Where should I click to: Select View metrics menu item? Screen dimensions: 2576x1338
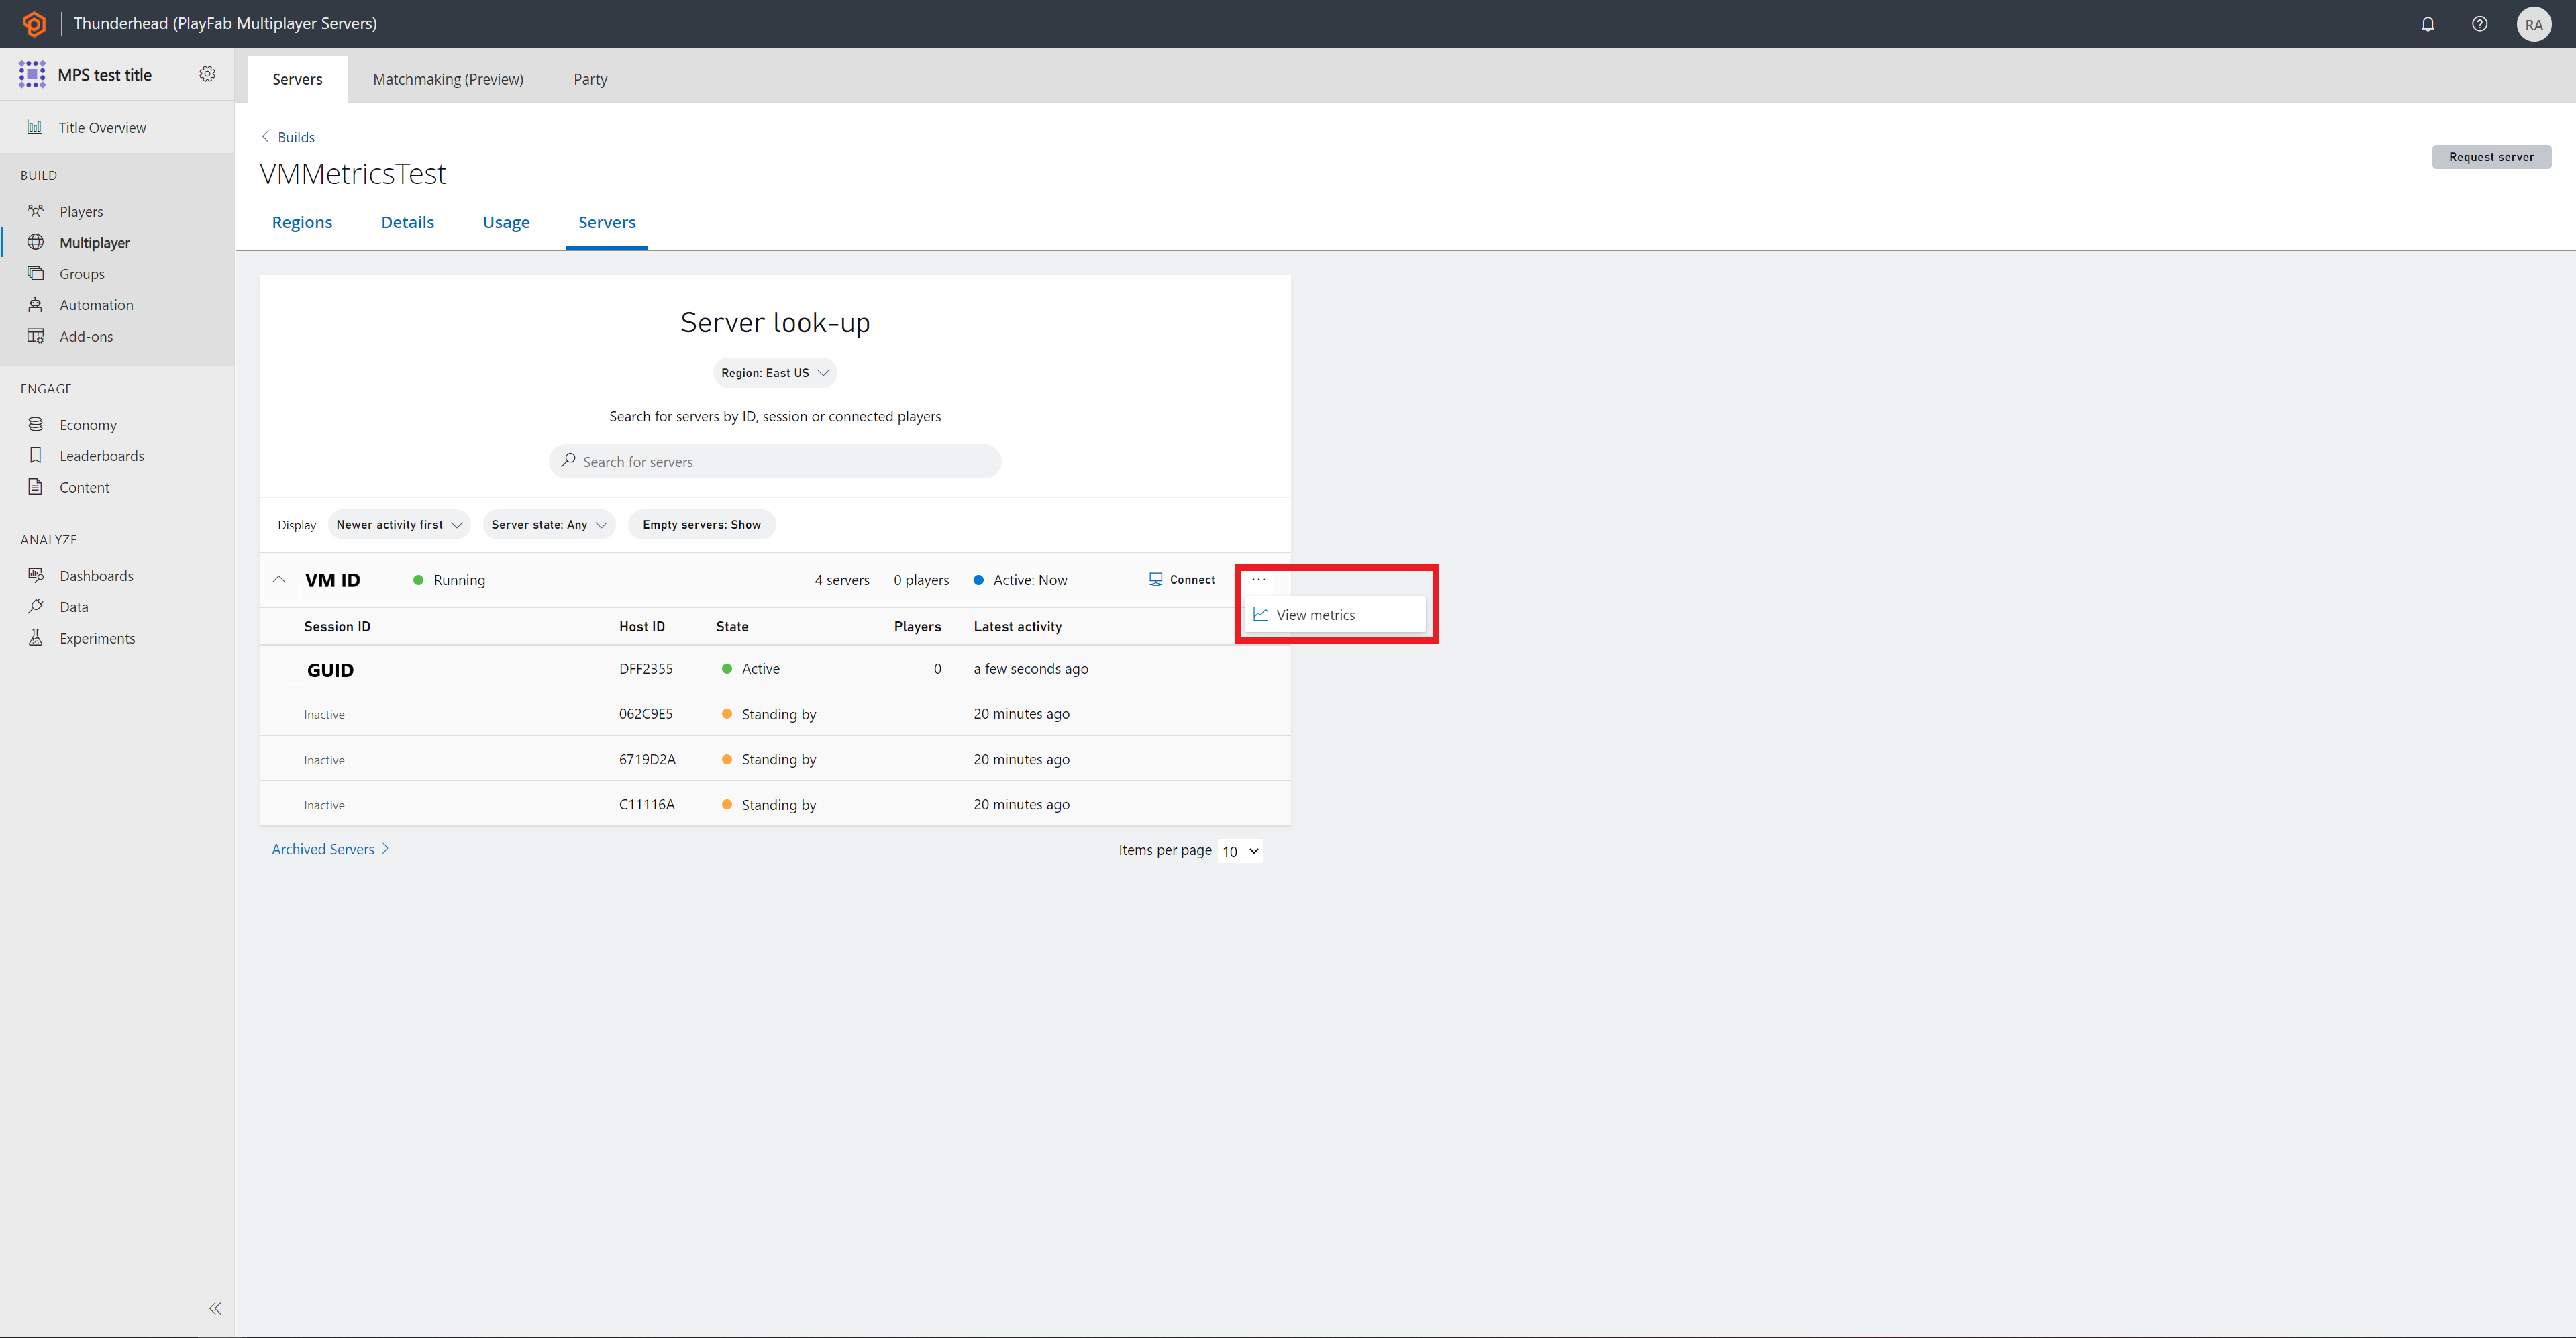[x=1334, y=615]
